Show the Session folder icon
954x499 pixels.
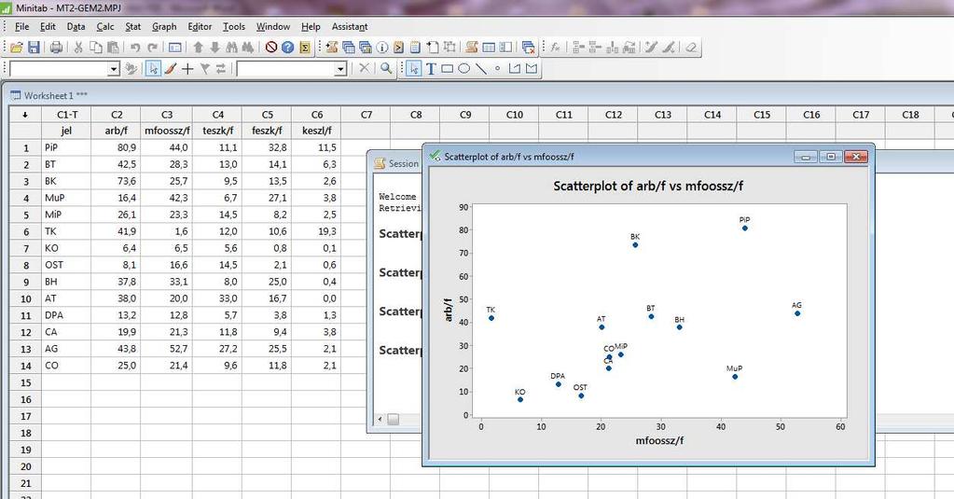click(332, 48)
